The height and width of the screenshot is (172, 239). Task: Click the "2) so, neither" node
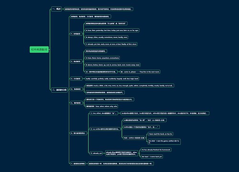point(105,129)
